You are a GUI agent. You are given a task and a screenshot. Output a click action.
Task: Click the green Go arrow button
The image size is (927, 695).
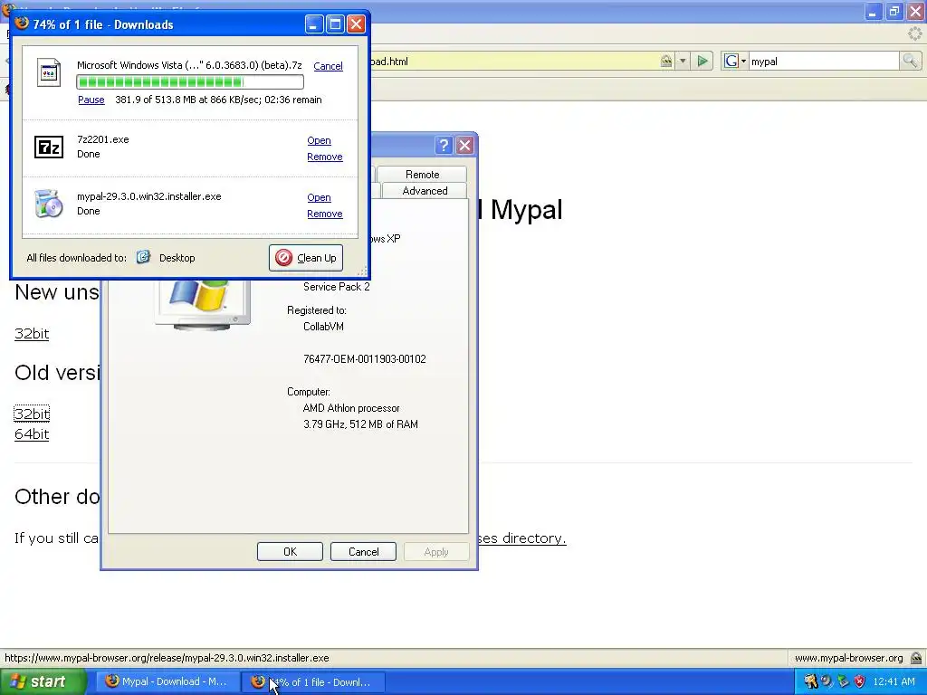pos(702,61)
